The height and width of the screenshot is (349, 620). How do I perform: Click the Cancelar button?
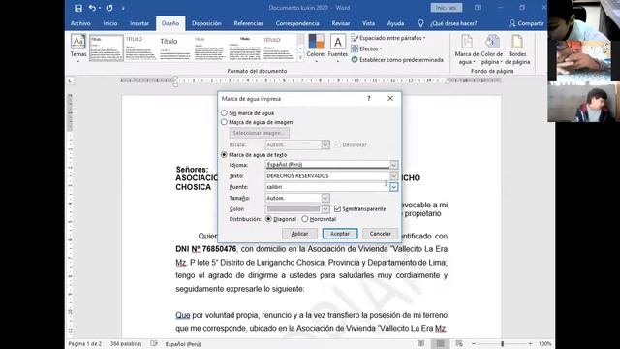tap(380, 234)
